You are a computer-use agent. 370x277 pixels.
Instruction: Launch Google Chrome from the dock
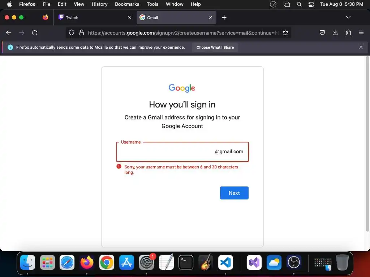(107, 262)
